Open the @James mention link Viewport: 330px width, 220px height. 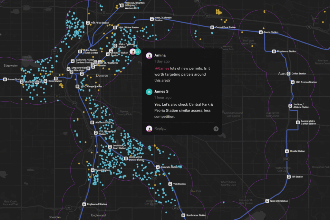click(x=162, y=69)
